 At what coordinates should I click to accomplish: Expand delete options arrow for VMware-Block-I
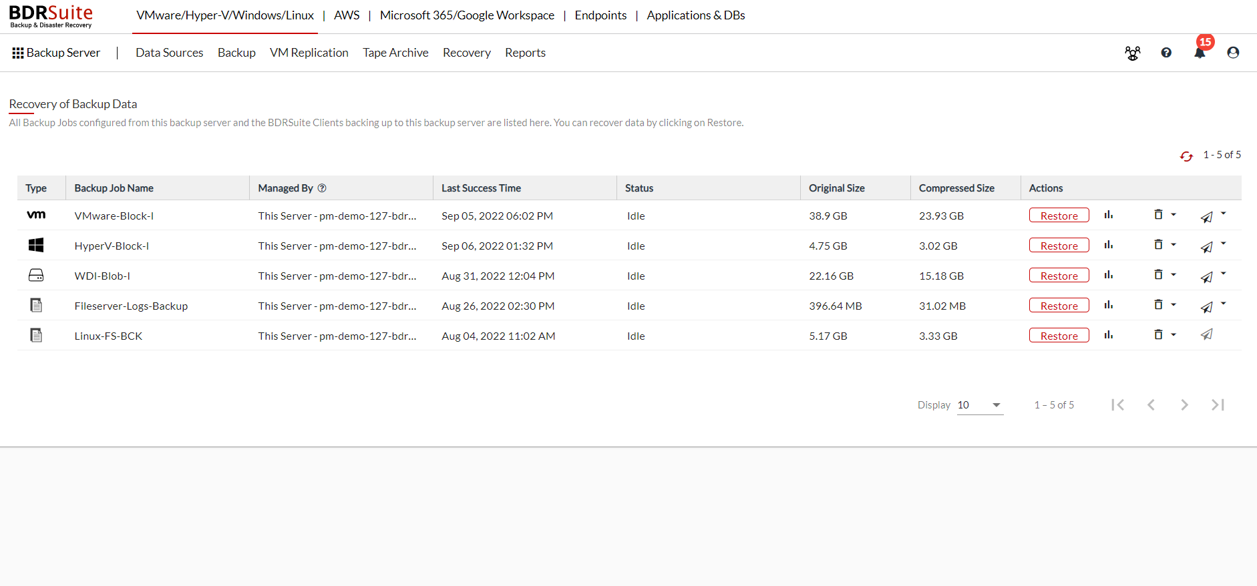pos(1174,215)
